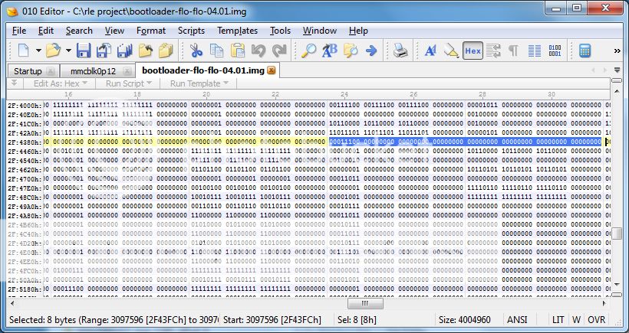
Task: Click the Save file toolbar icon
Action: (x=83, y=51)
